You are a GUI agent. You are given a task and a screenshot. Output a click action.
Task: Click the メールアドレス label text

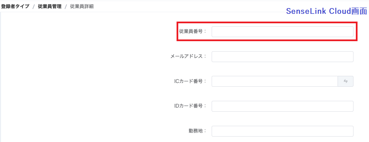click(x=188, y=56)
